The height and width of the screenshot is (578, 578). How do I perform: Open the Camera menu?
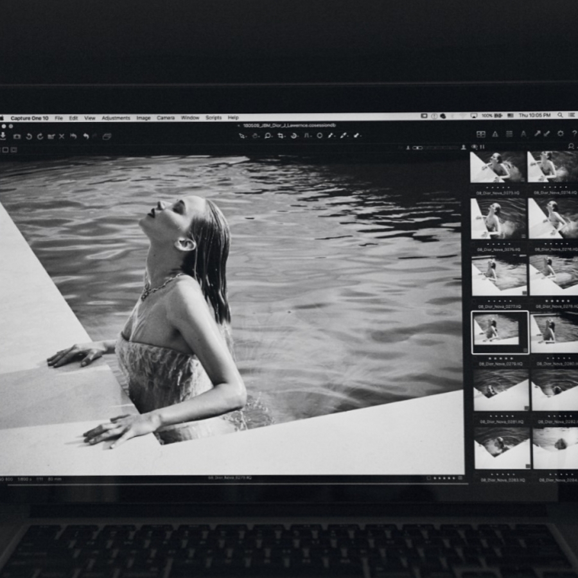165,118
